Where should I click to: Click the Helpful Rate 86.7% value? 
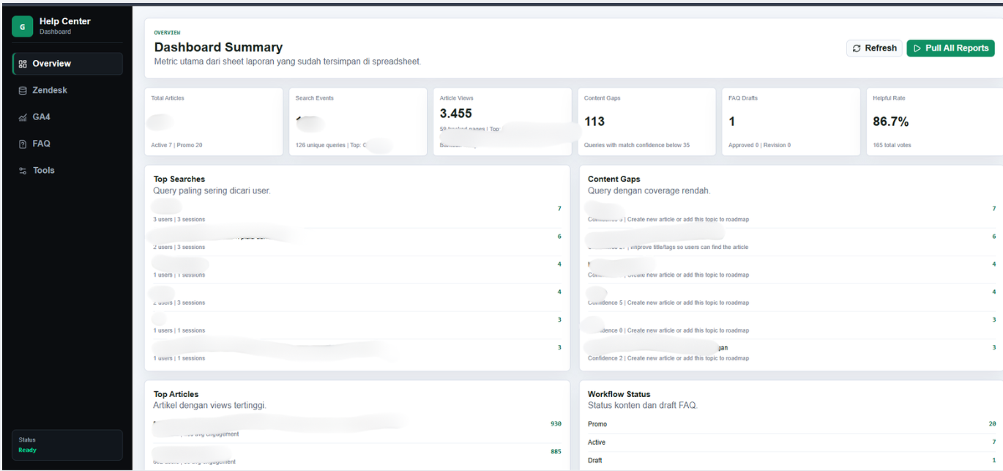click(x=890, y=122)
